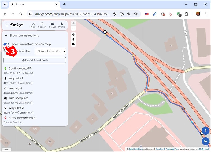Show the elevation profile chart
The image size is (211, 152).
[x=205, y=141]
